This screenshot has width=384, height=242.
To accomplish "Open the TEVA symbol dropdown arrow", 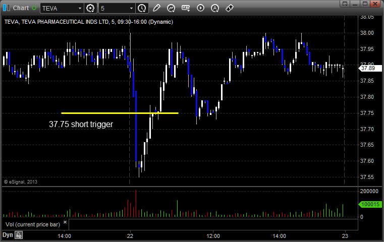I will pos(80,9).
